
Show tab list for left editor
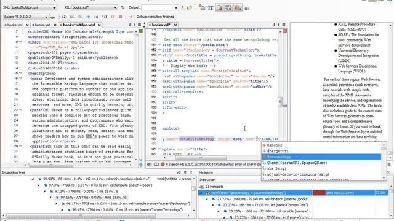click(x=140, y=25)
